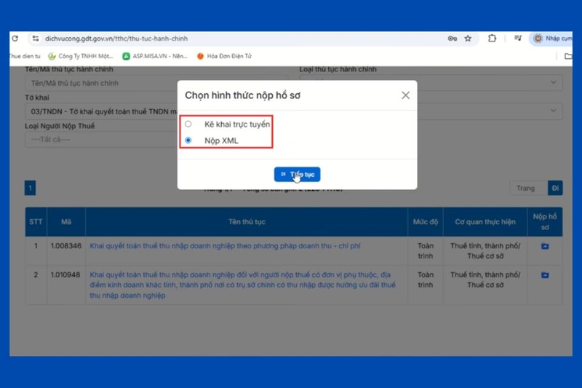Image resolution: width=582 pixels, height=388 pixels.
Task: Click the Đi go-to-page button
Action: coord(555,188)
